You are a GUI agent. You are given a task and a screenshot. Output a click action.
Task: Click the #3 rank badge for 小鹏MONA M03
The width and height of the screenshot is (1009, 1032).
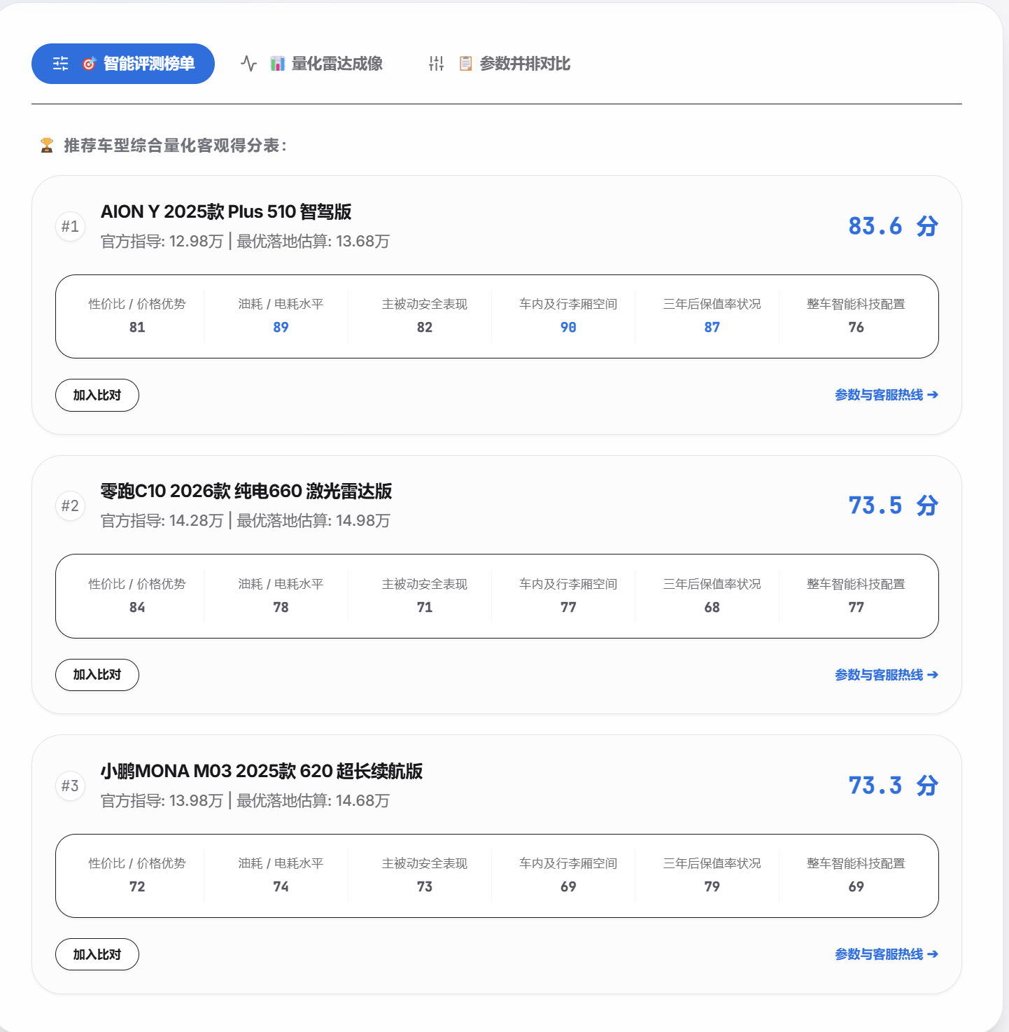tap(70, 786)
